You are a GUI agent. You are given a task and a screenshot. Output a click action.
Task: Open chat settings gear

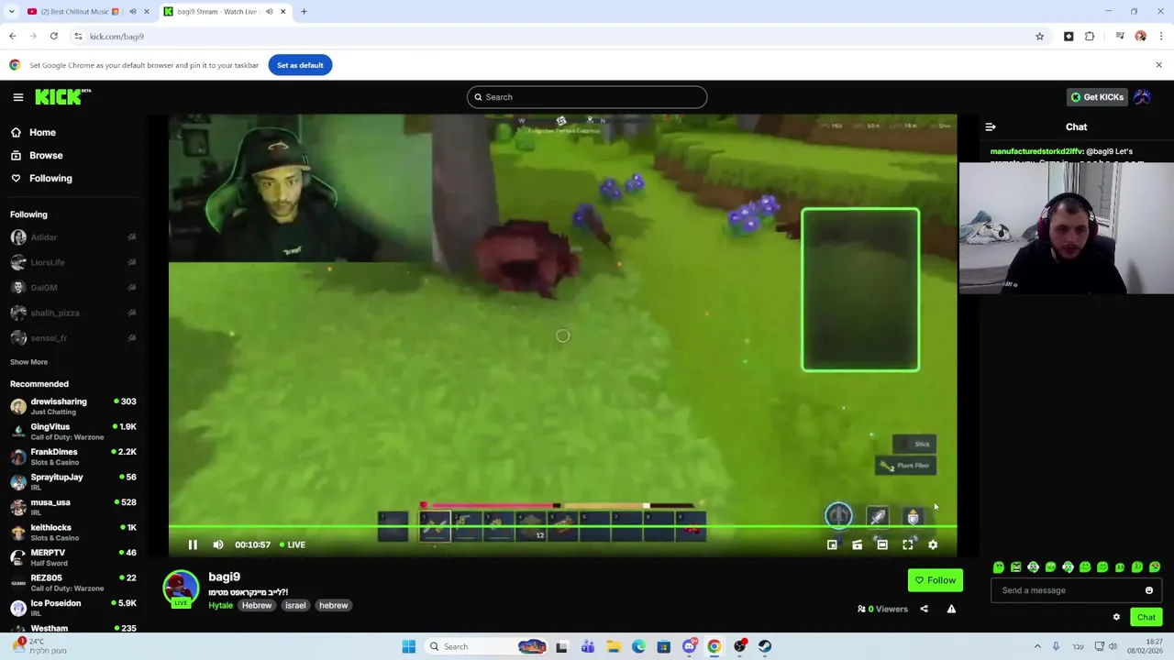(1116, 617)
